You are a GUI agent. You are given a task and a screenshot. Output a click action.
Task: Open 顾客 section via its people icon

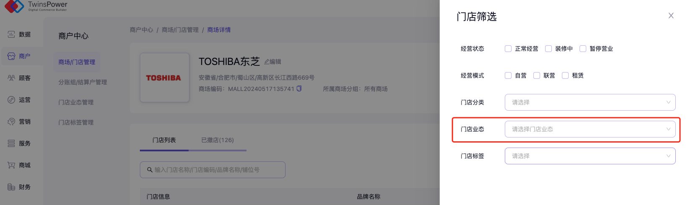(x=11, y=78)
